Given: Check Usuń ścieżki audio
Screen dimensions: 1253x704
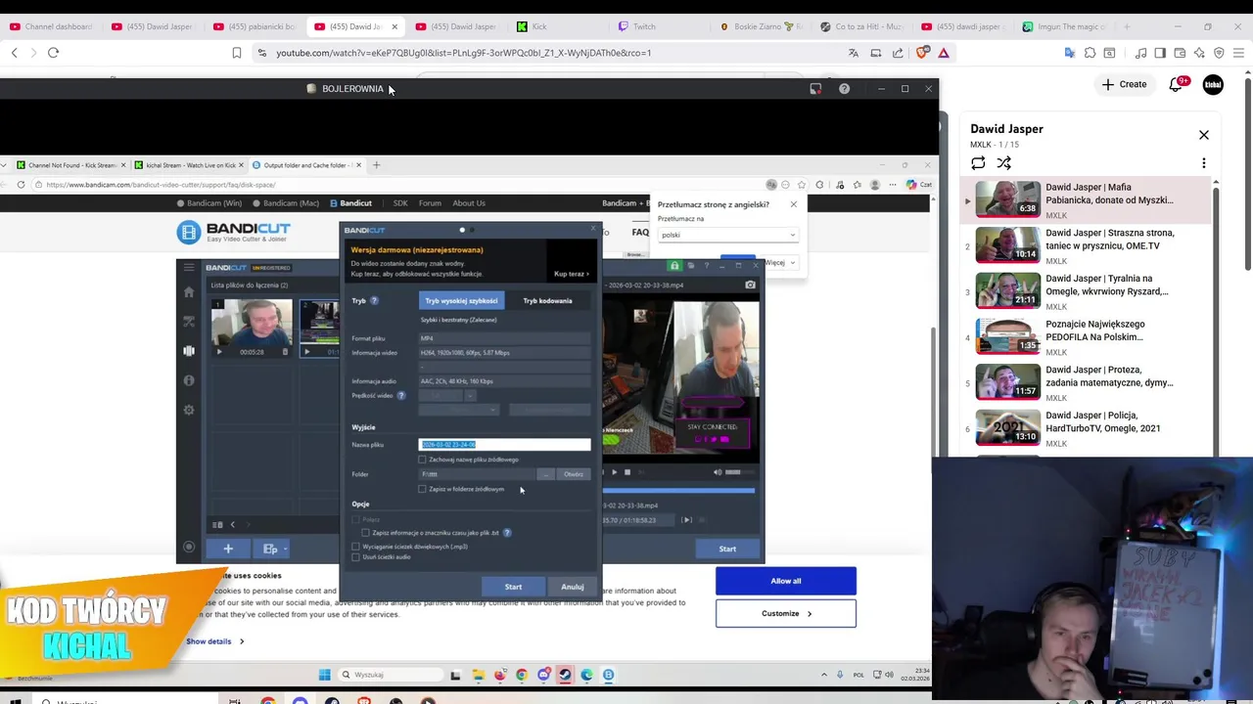Looking at the screenshot, I should (x=356, y=557).
